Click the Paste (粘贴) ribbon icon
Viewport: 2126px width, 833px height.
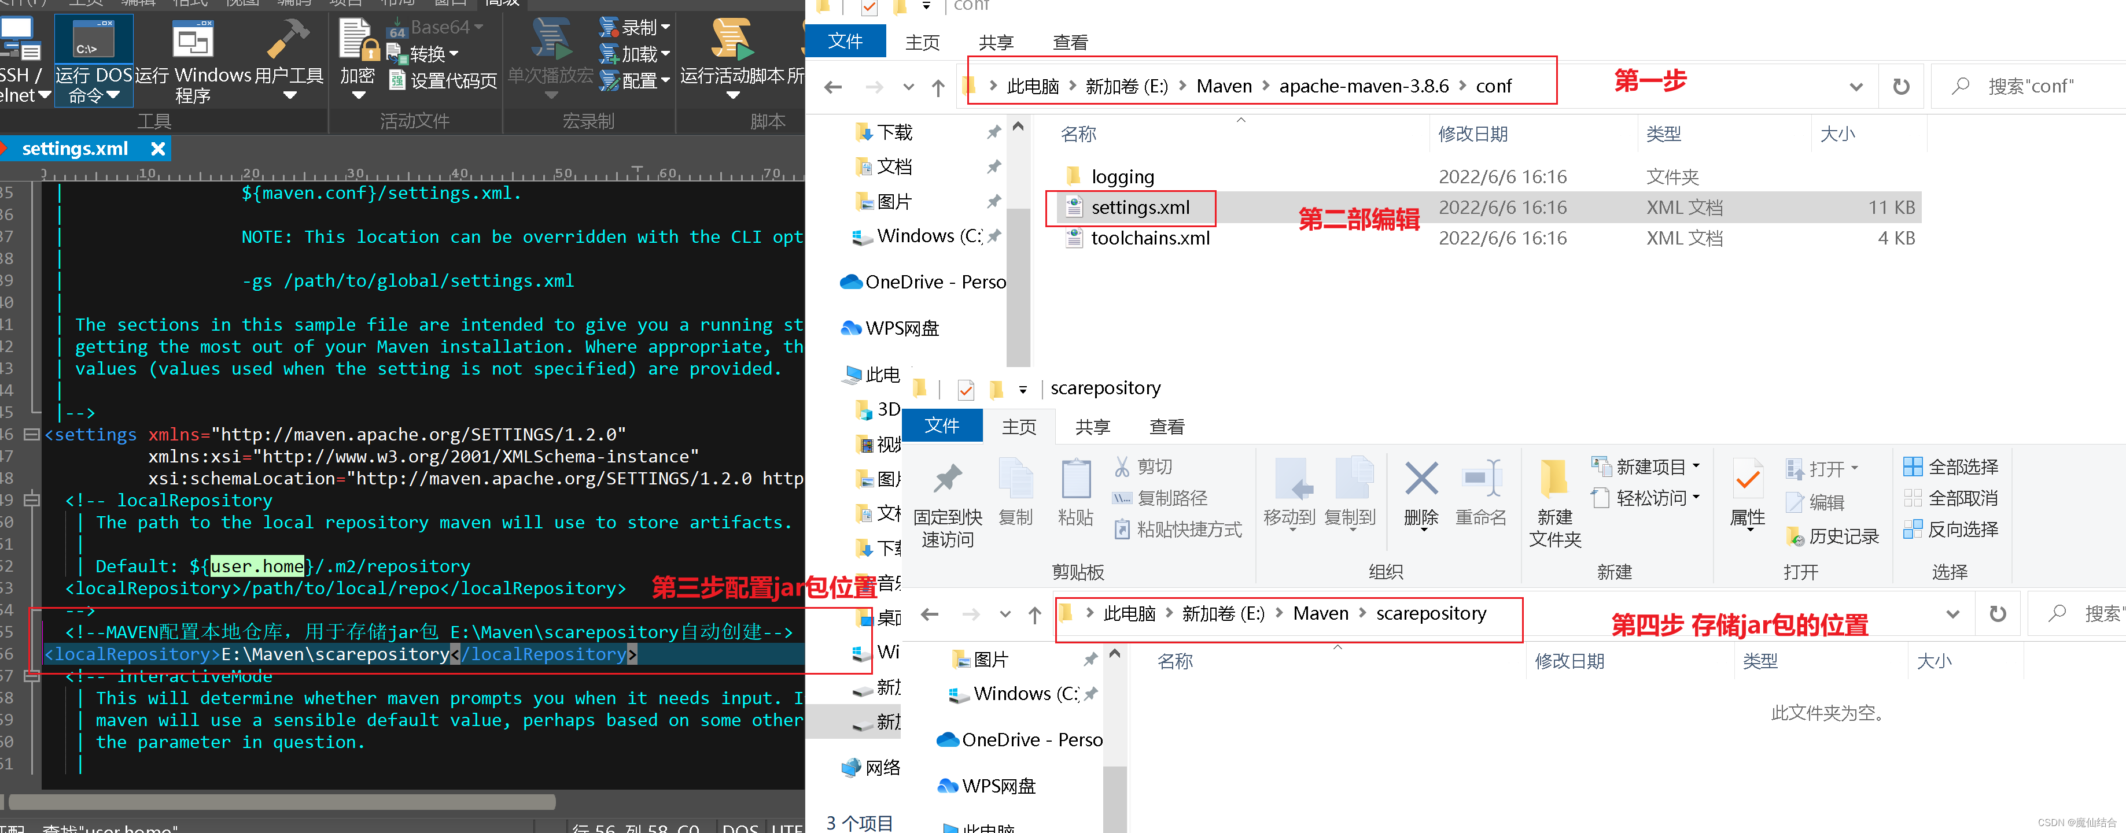(1075, 479)
